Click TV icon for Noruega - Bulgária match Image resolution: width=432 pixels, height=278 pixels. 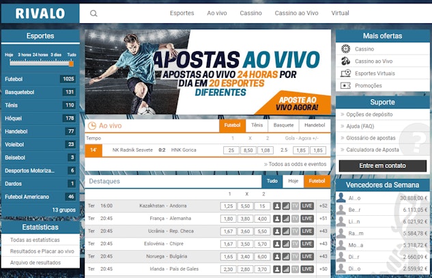point(295,256)
